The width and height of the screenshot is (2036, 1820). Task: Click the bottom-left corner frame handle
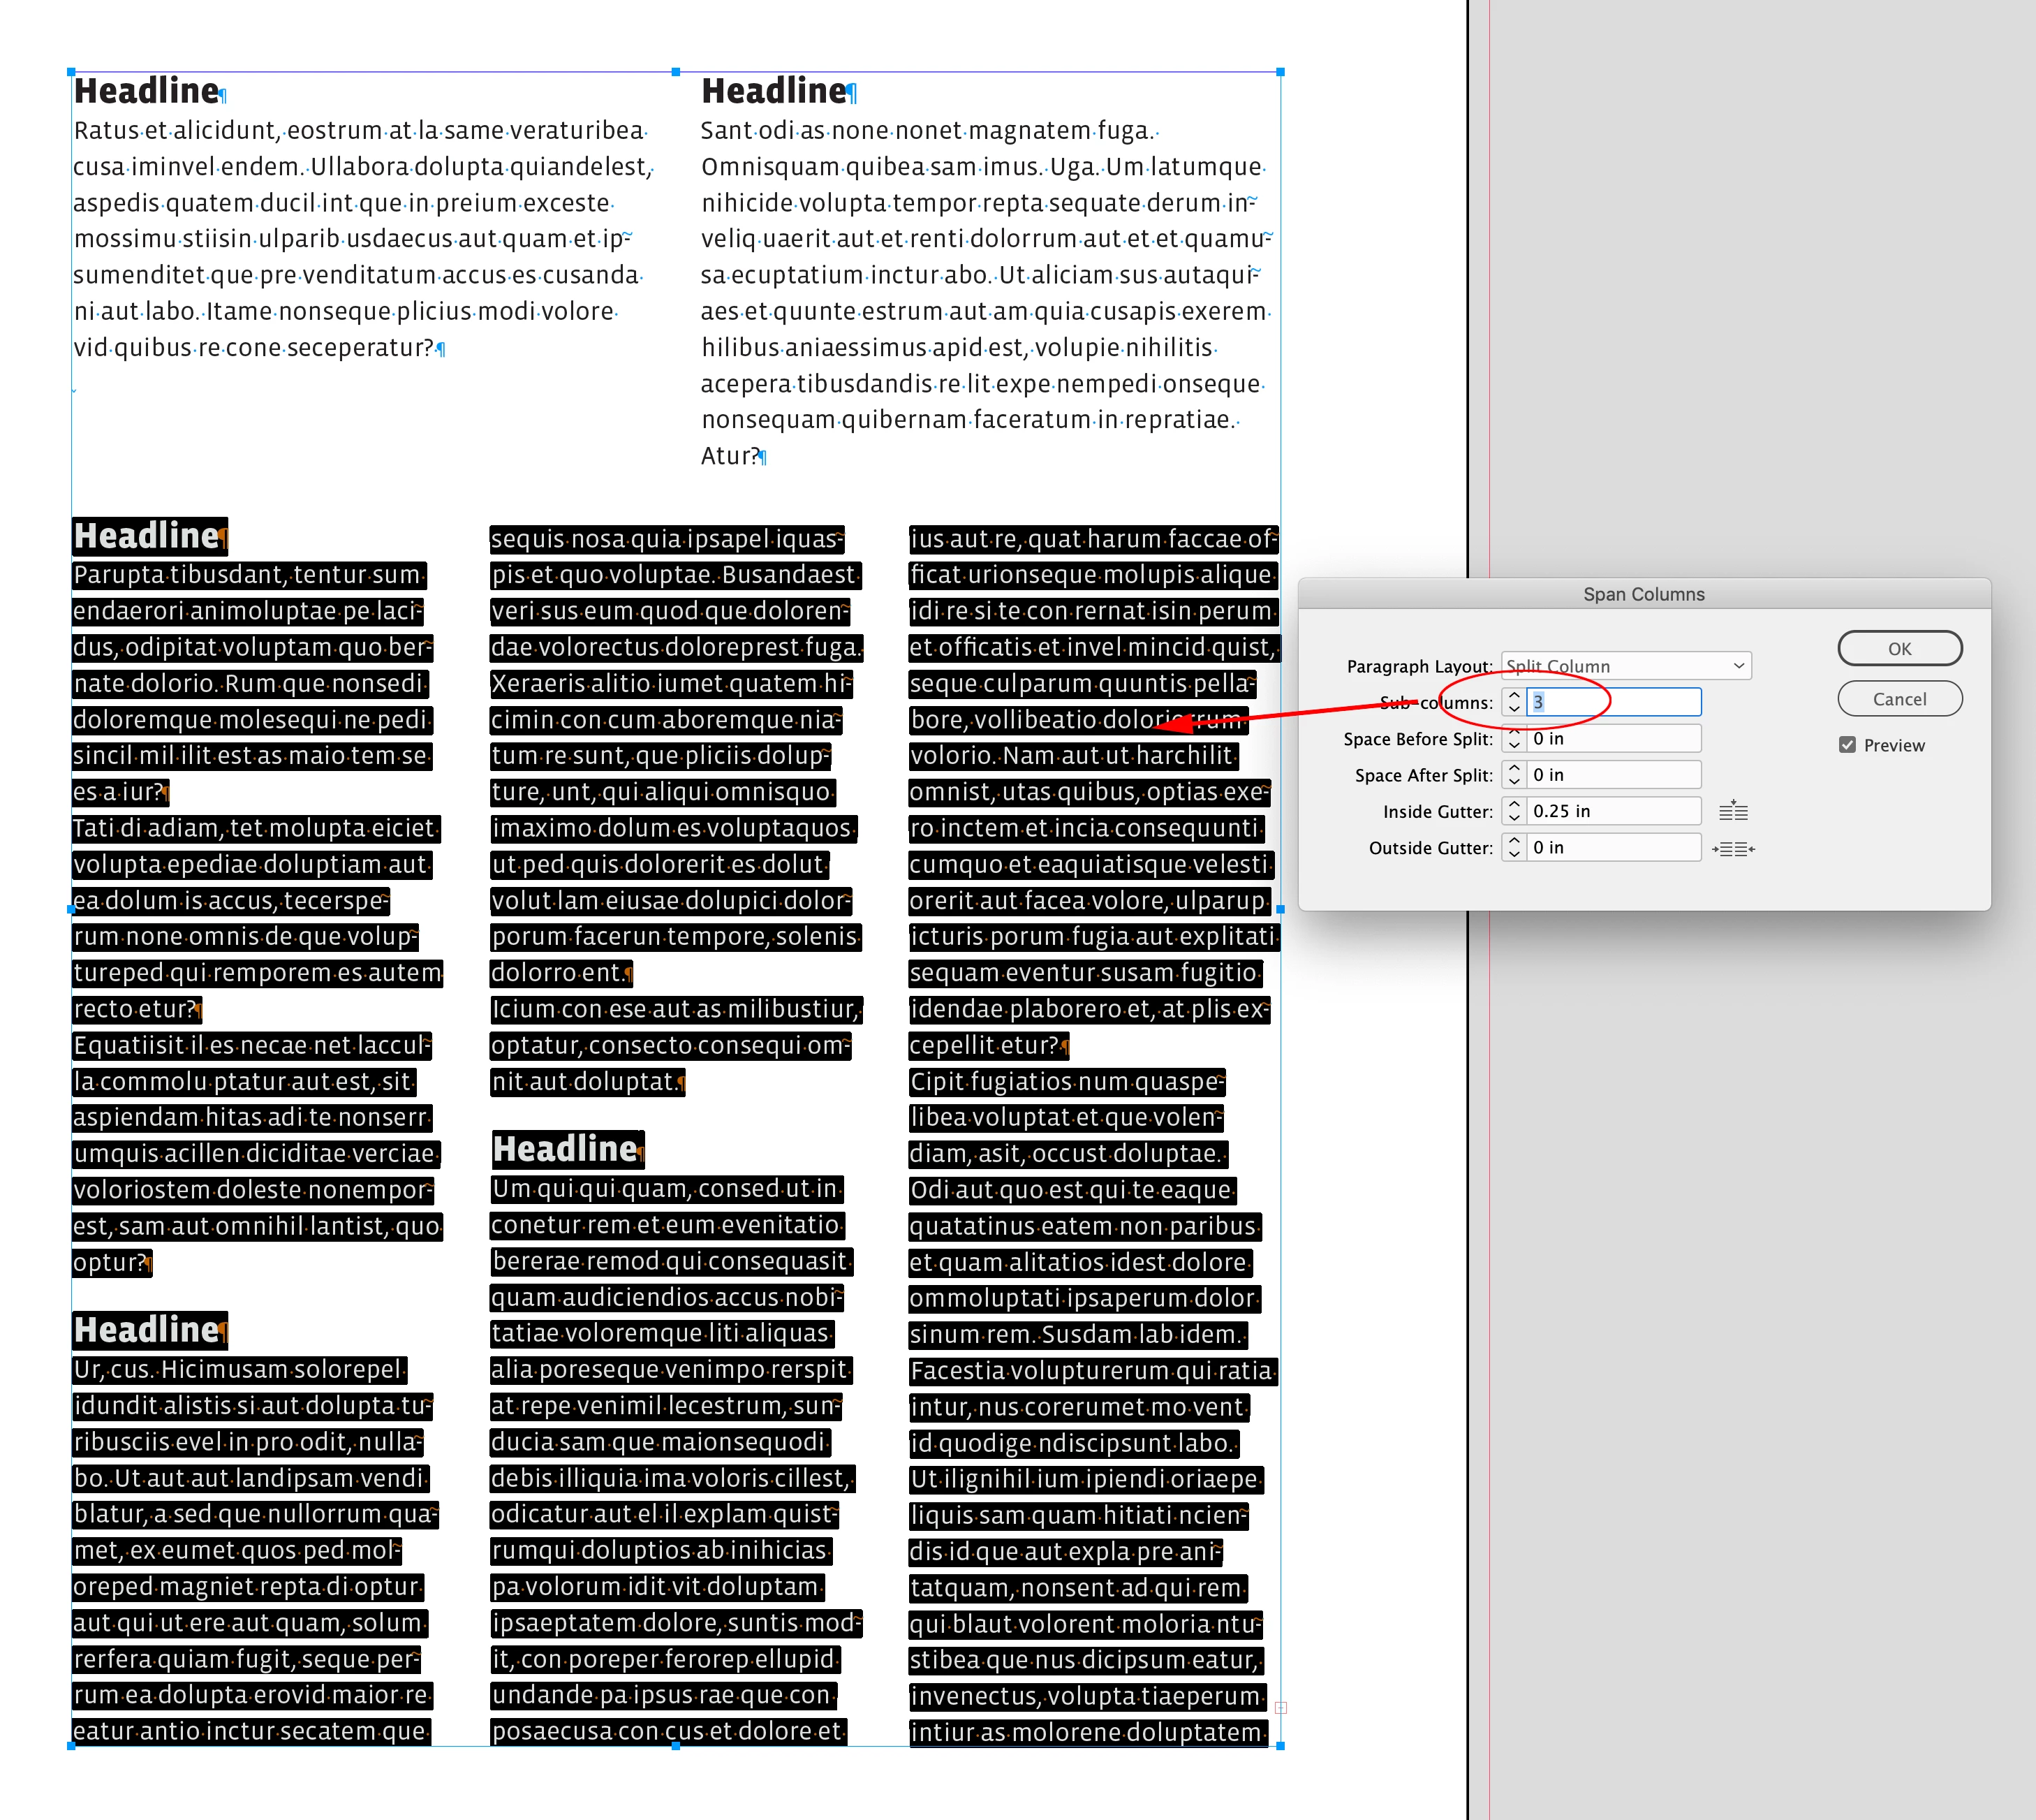click(71, 1746)
